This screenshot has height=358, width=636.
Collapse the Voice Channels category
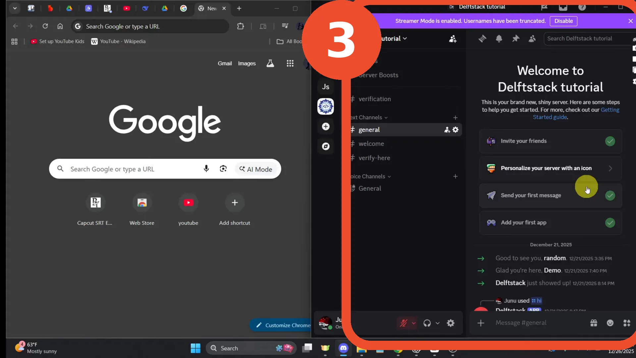pyautogui.click(x=371, y=176)
